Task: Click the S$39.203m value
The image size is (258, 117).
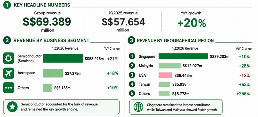Action: tap(220, 57)
